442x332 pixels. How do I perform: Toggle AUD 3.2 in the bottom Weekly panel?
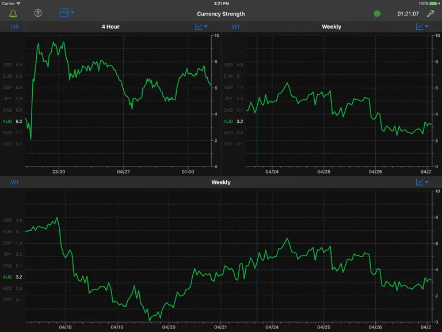pos(13,277)
